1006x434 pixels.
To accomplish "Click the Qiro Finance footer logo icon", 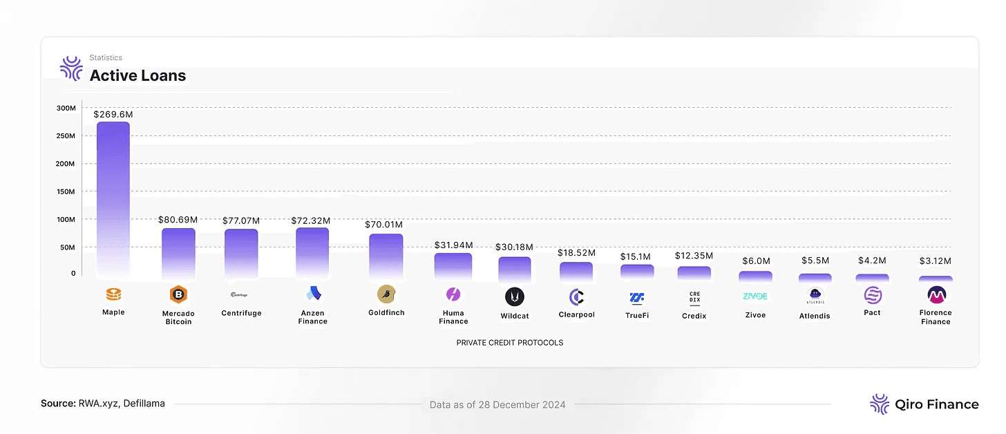I will 879,404.
